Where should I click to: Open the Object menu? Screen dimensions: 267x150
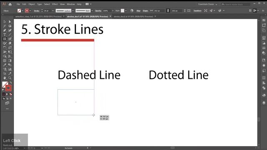[x=32, y=4]
